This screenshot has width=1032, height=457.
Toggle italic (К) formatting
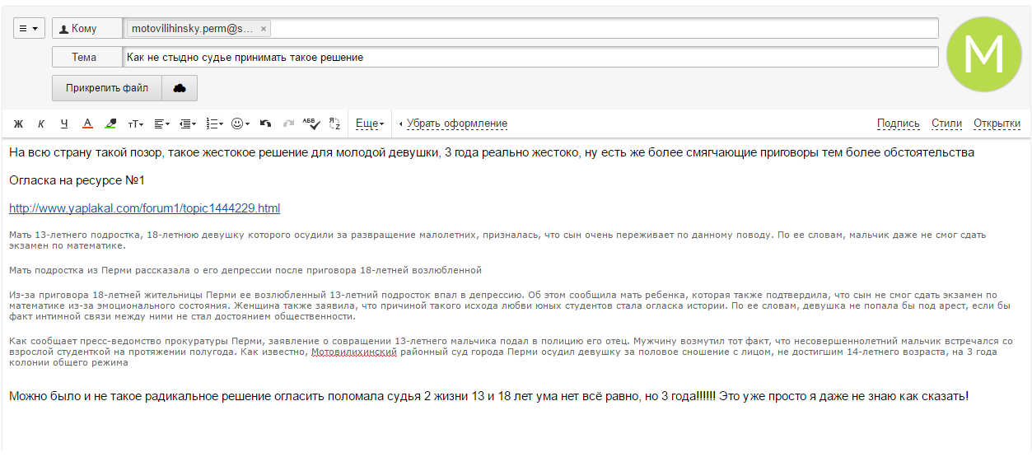point(41,124)
